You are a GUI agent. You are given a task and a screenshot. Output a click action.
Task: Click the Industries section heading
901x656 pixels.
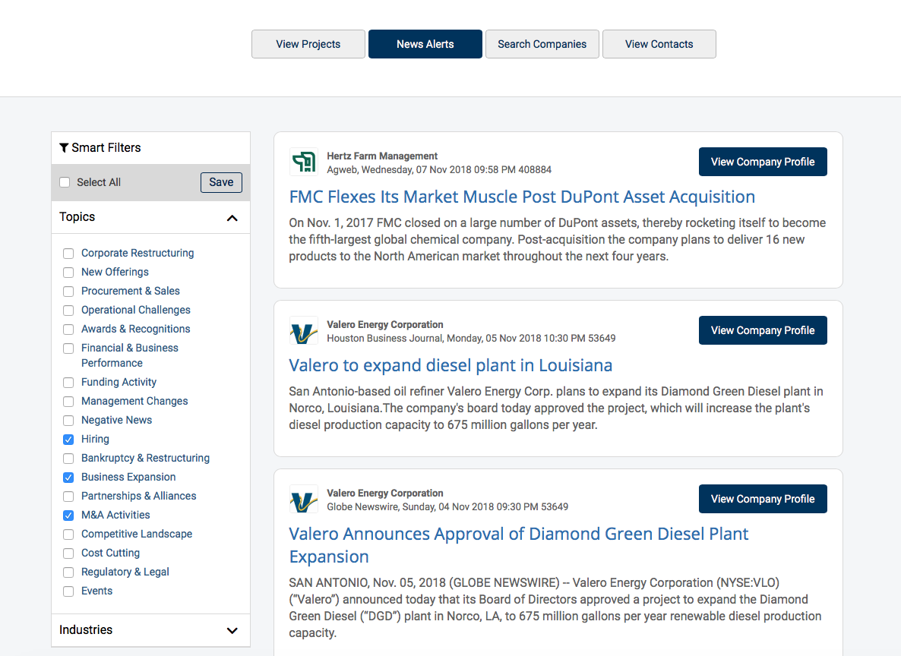(x=86, y=629)
